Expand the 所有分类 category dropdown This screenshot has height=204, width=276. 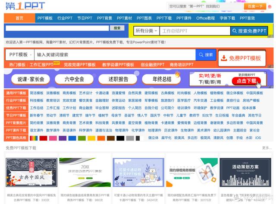coord(146,31)
